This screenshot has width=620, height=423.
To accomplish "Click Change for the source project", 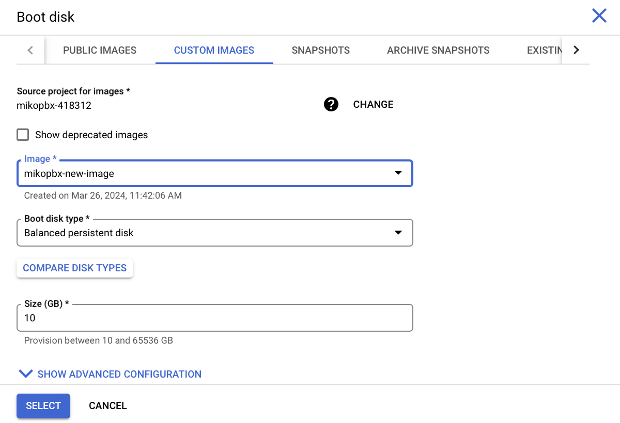I will (373, 105).
